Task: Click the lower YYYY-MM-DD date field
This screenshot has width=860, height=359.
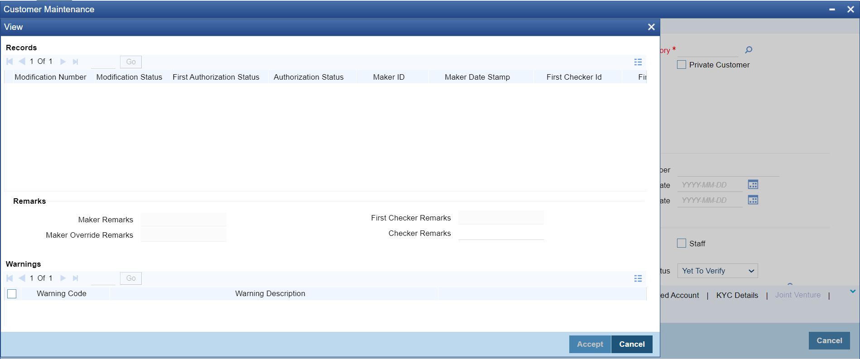Action: [710, 200]
